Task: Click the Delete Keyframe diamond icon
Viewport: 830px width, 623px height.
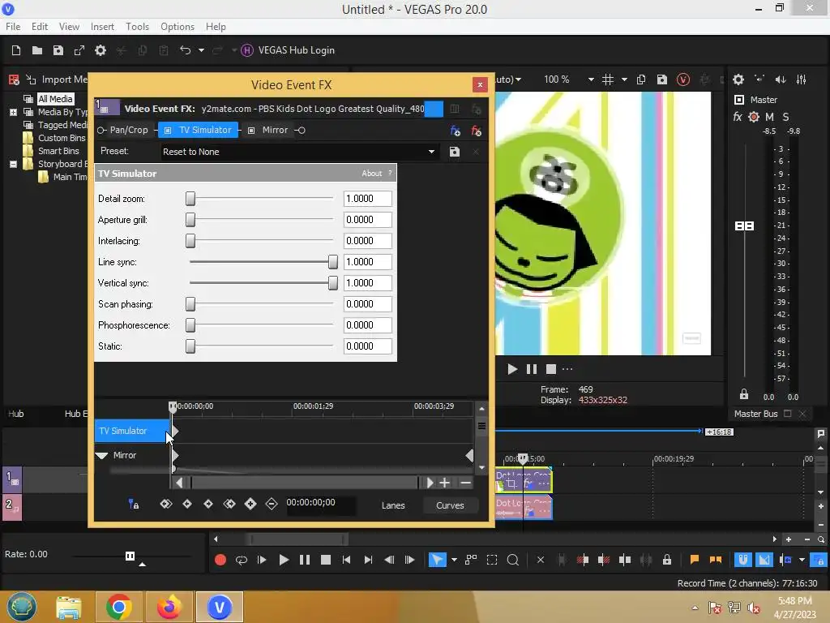Action: (x=271, y=504)
